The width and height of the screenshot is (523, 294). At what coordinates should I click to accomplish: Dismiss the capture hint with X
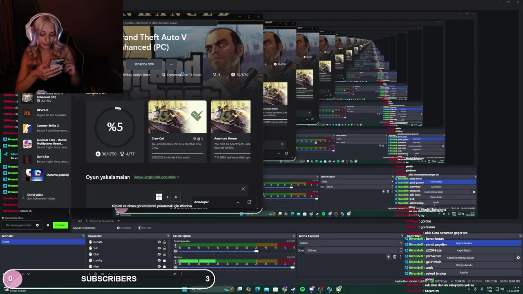click(243, 189)
